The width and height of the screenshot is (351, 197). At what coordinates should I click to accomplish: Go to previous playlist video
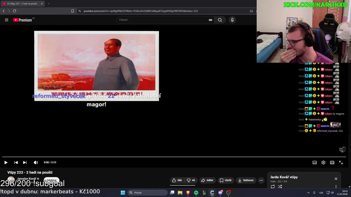(x=16, y=163)
